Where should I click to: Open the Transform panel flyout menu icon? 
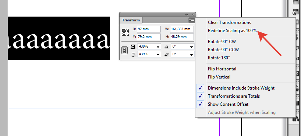pyautogui.click(x=192, y=20)
